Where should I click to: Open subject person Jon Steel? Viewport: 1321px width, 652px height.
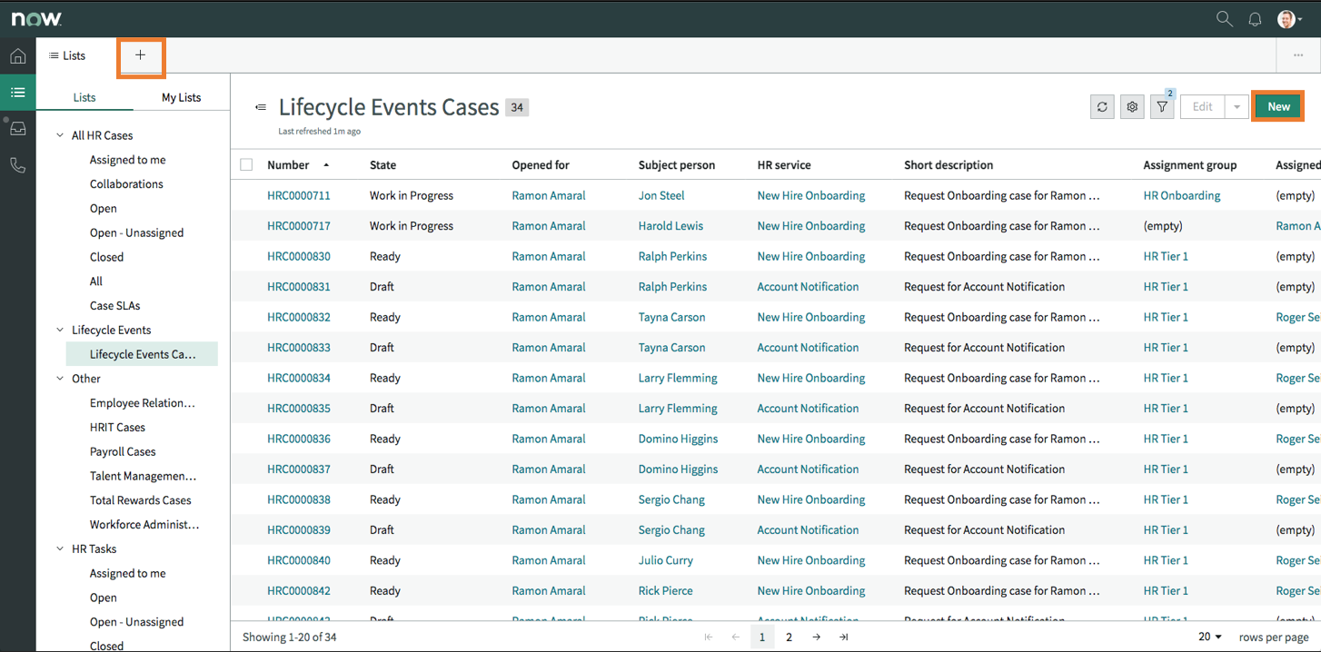(x=661, y=195)
